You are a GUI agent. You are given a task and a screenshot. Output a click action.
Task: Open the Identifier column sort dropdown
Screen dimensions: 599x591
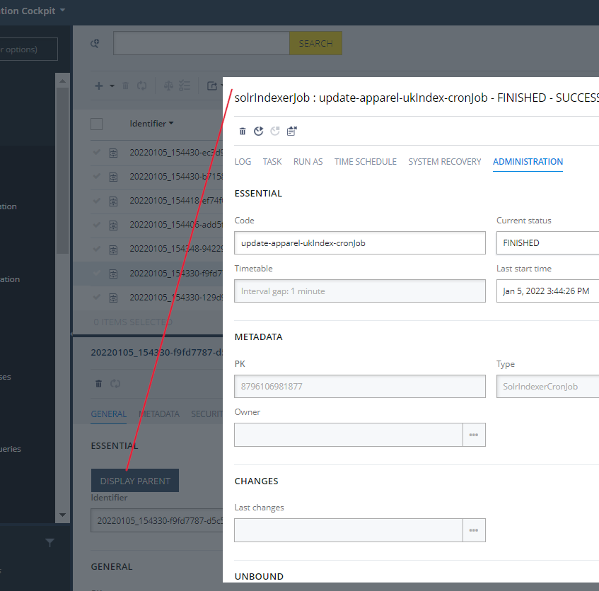pyautogui.click(x=170, y=123)
